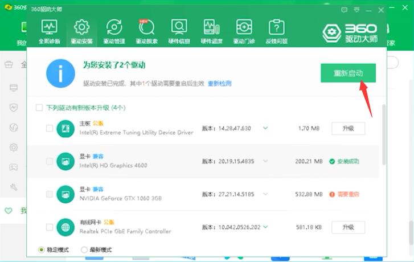
Task: Click the motherboard 主板 device icon
Action: [x=65, y=129]
